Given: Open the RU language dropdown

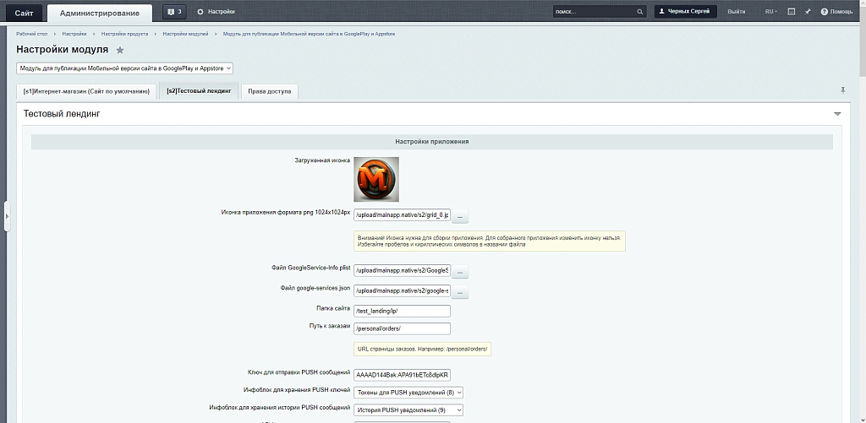Looking at the screenshot, I should [x=771, y=12].
